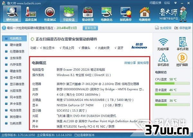Click NVIDIA GeForce GT 740M text

coord(75,105)
